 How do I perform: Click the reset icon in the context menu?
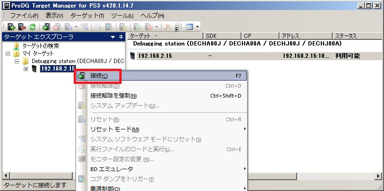[x=81, y=119]
